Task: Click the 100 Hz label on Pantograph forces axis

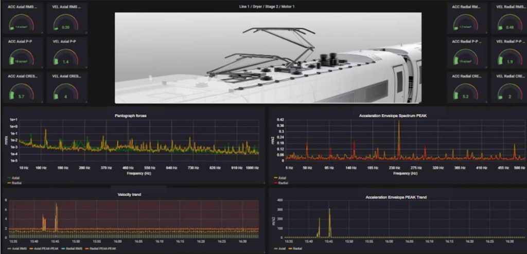Action: 41,168
